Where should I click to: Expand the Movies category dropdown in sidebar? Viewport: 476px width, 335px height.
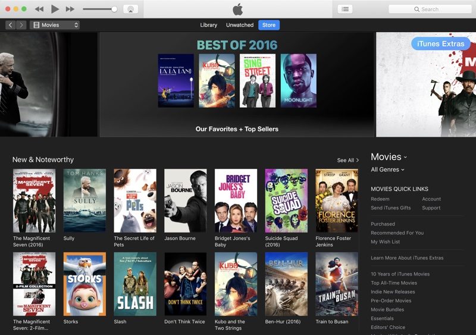coord(389,156)
